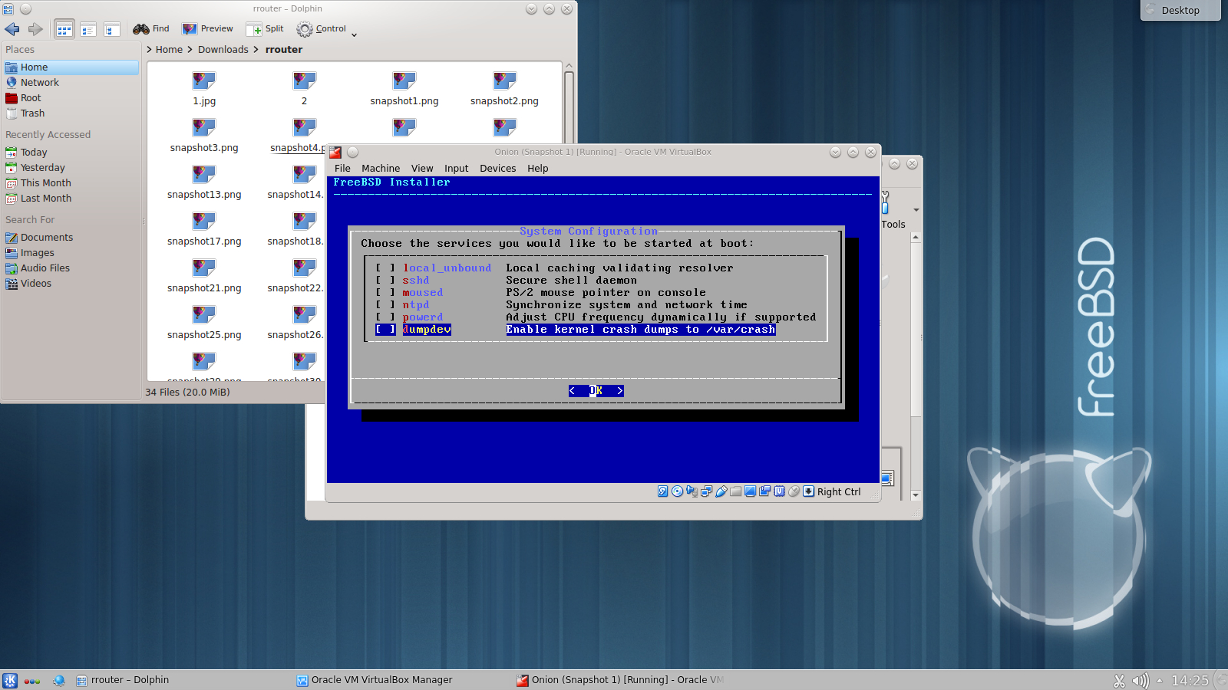
Task: Select snapshot21.png file
Action: (x=204, y=277)
